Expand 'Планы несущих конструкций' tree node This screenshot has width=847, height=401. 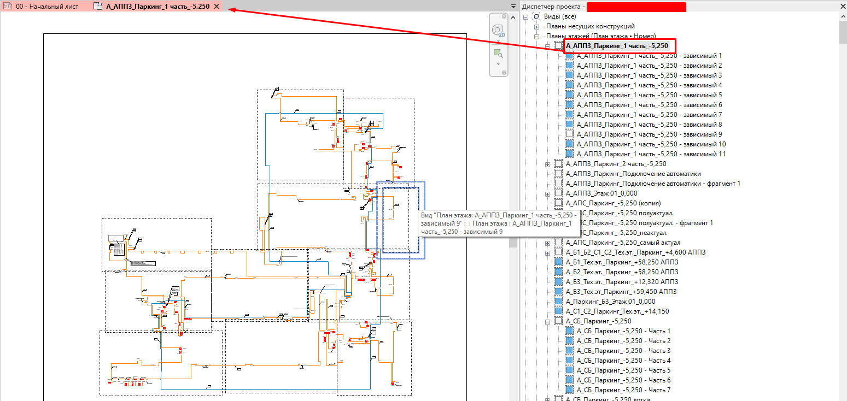(x=536, y=26)
